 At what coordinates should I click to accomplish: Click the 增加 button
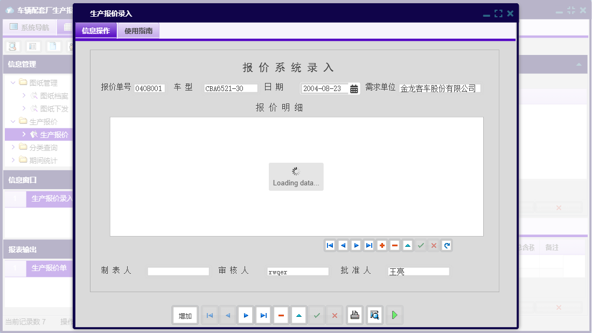[185, 315]
